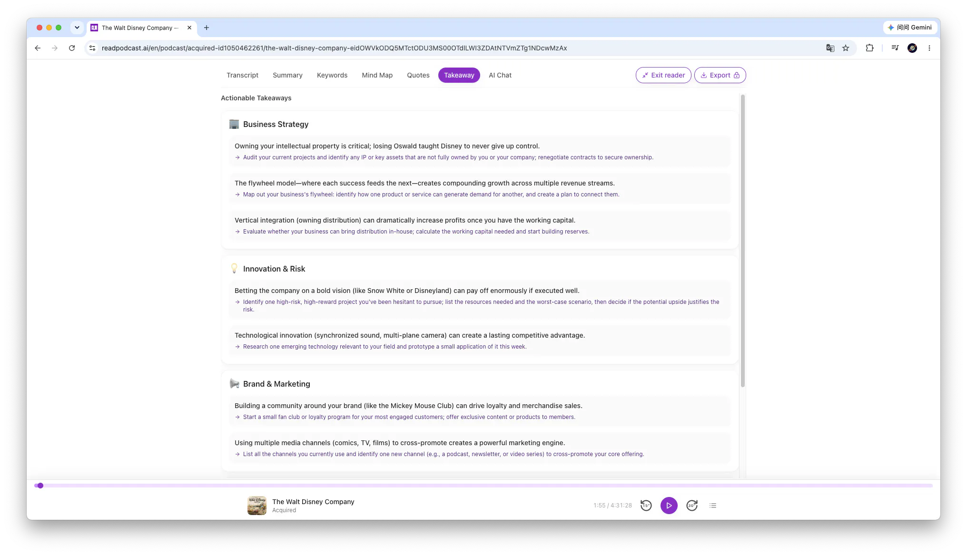The width and height of the screenshot is (967, 555).
Task: Click the flywheel model takeaway text
Action: (x=424, y=183)
